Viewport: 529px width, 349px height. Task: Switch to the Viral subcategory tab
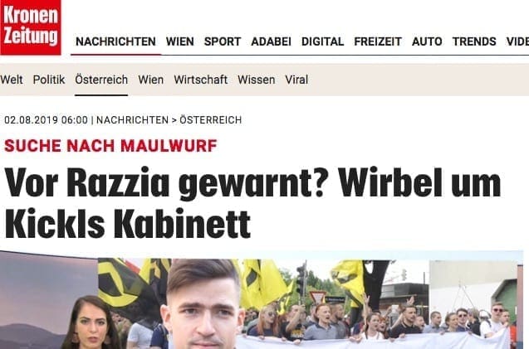point(296,80)
